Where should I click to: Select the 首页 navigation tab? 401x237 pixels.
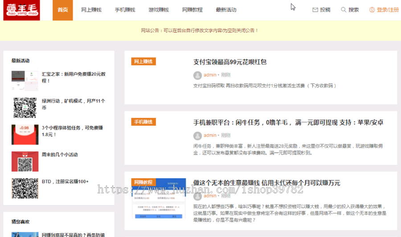(62, 10)
